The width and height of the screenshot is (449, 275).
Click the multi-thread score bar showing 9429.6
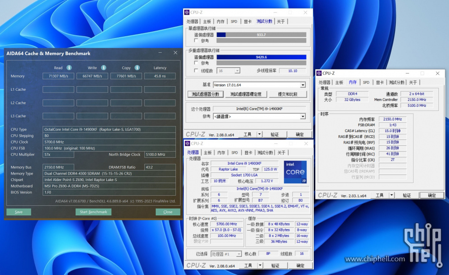tap(262, 57)
